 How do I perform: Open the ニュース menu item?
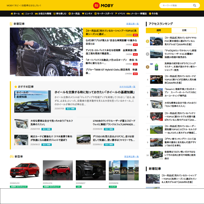point(27,14)
